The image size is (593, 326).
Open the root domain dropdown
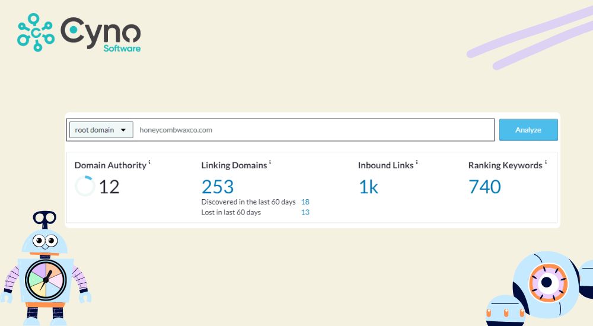click(x=101, y=130)
